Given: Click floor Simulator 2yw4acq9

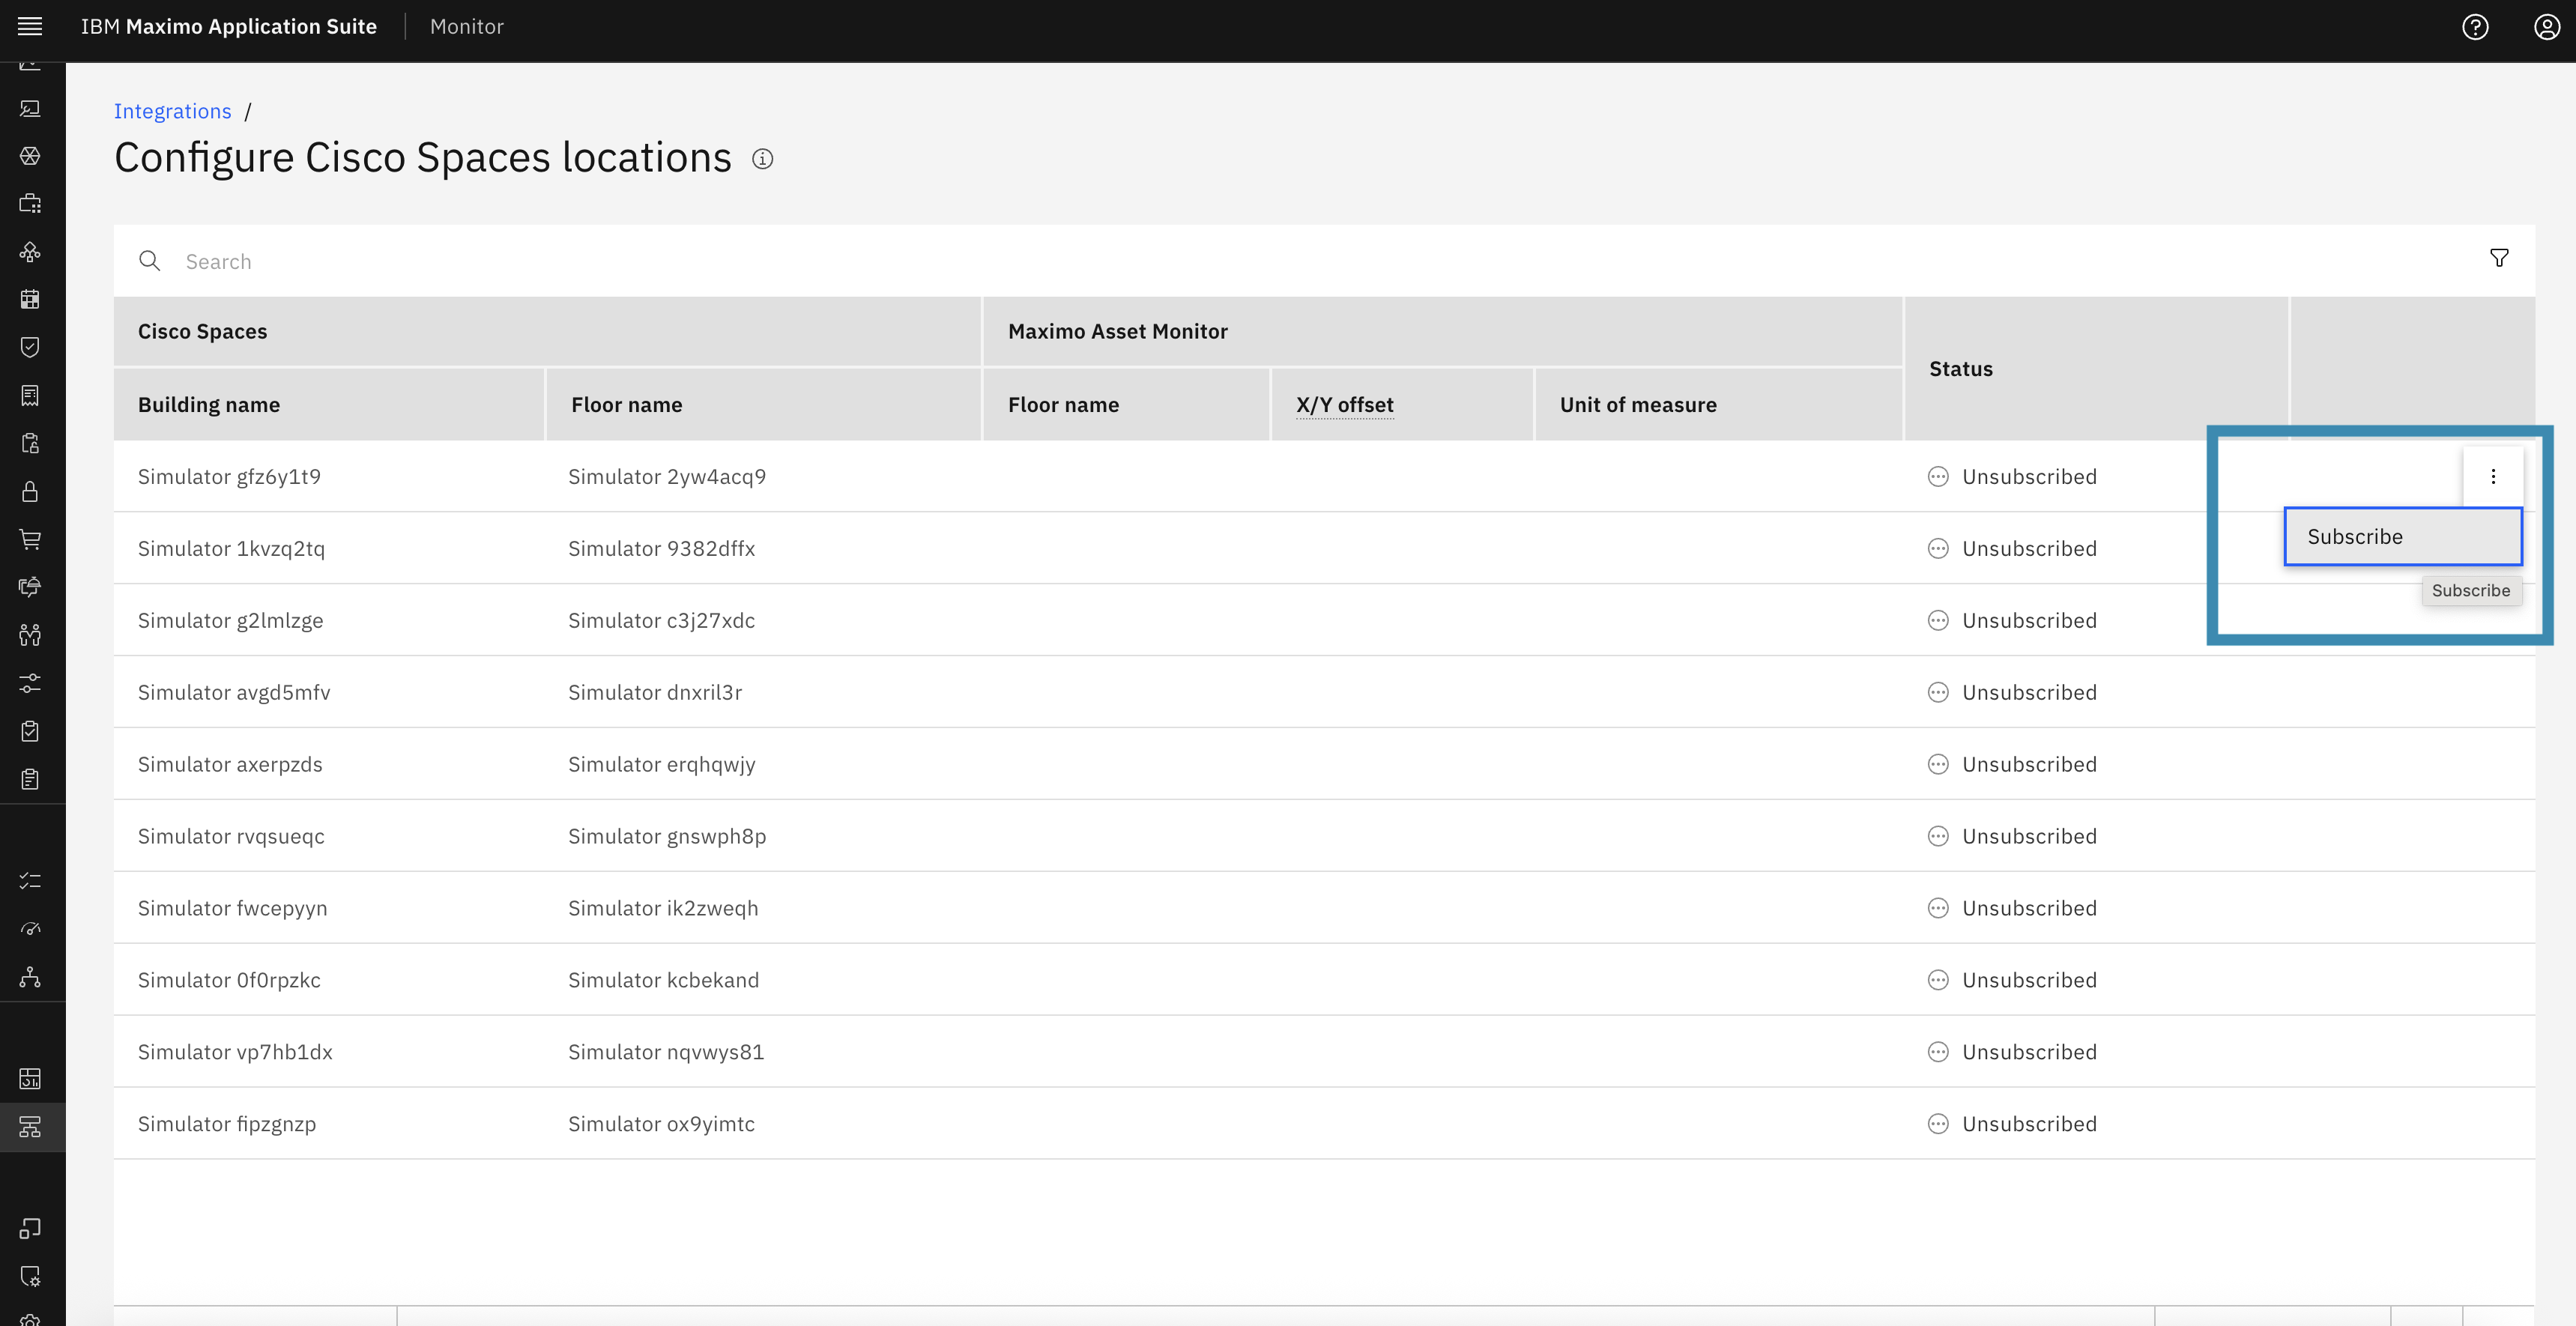Looking at the screenshot, I should pos(667,476).
